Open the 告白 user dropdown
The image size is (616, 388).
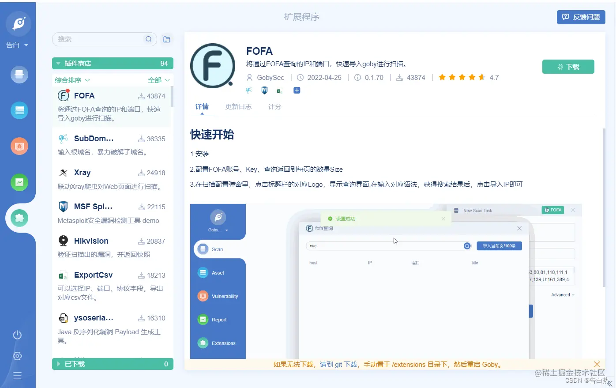17,45
